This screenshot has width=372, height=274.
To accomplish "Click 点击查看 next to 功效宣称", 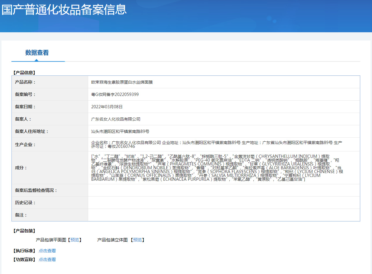I will pyautogui.click(x=47, y=260).
